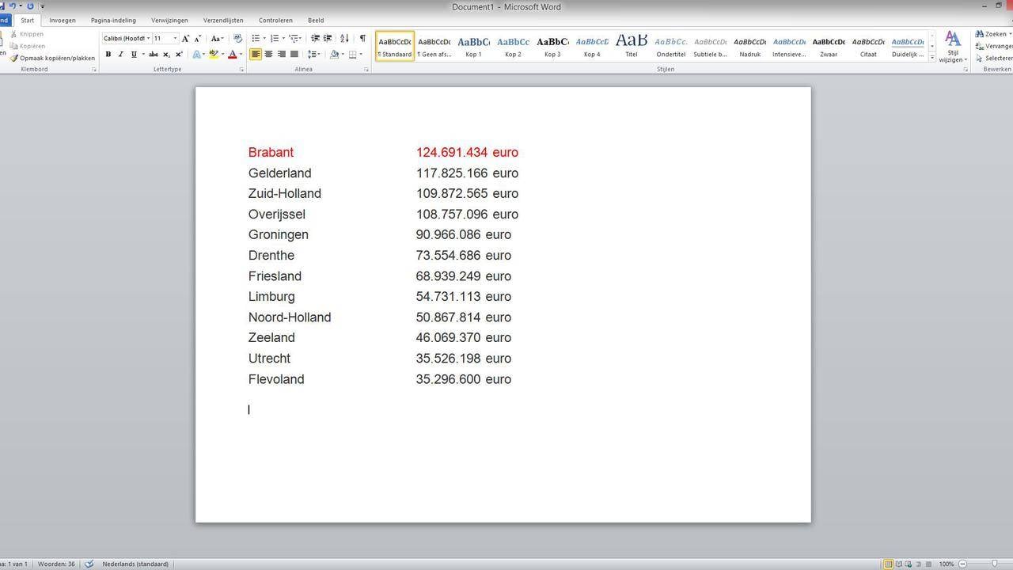This screenshot has height=570, width=1013.
Task: Open the font name dropdown
Action: (148, 38)
